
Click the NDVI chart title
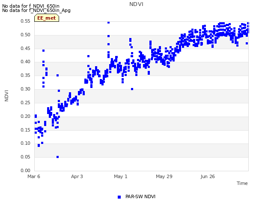point(136,4)
